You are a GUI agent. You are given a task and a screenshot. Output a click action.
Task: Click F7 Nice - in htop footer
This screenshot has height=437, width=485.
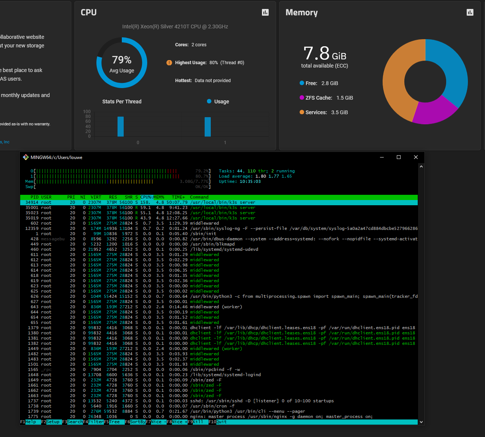[156, 422]
